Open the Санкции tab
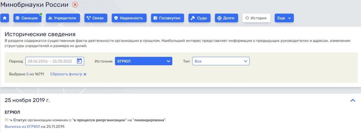 tap(27, 18)
